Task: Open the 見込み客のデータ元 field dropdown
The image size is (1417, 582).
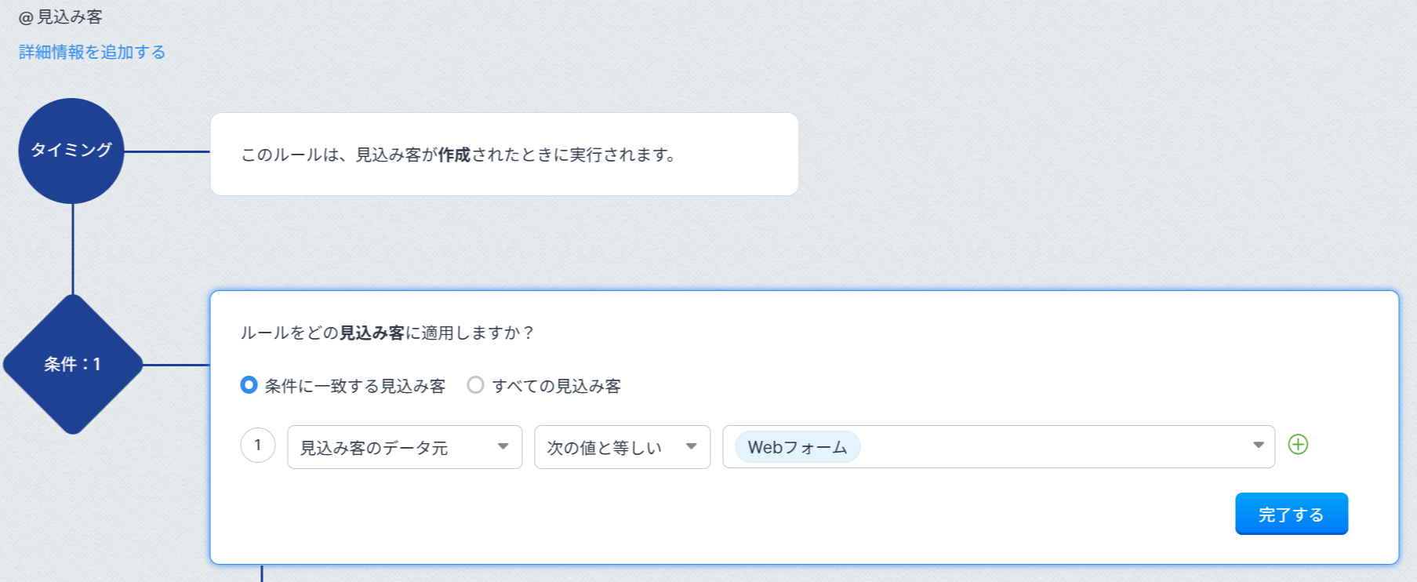Action: tap(392, 447)
